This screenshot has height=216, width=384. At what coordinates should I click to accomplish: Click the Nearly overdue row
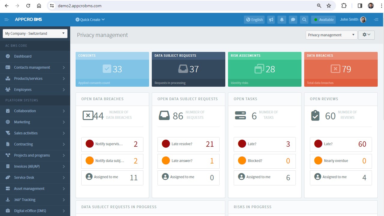tap(341, 161)
